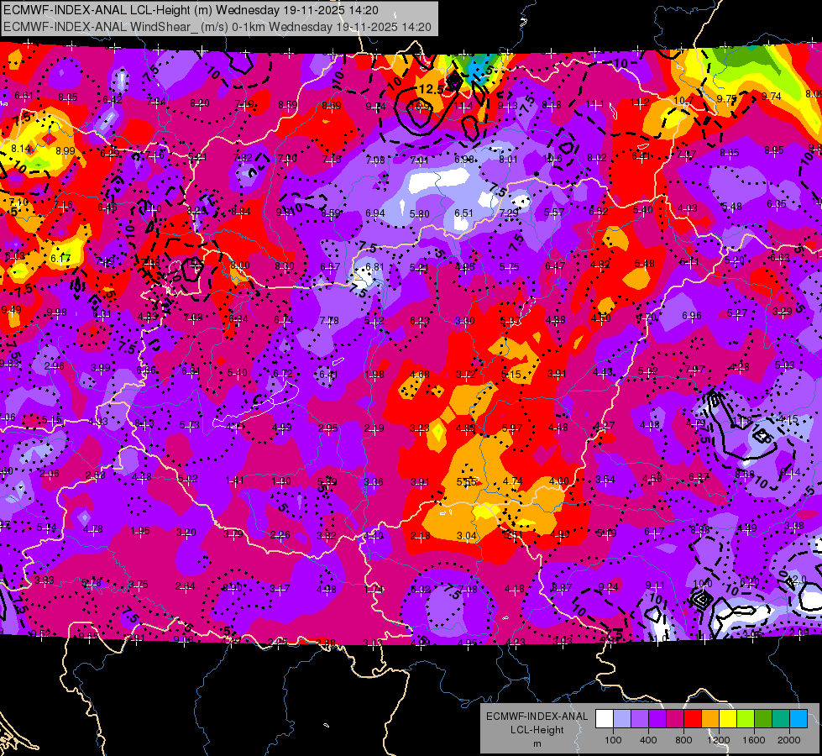This screenshot has width=822, height=756.
Task: Click the grid value 6.17
Action: 60,258
